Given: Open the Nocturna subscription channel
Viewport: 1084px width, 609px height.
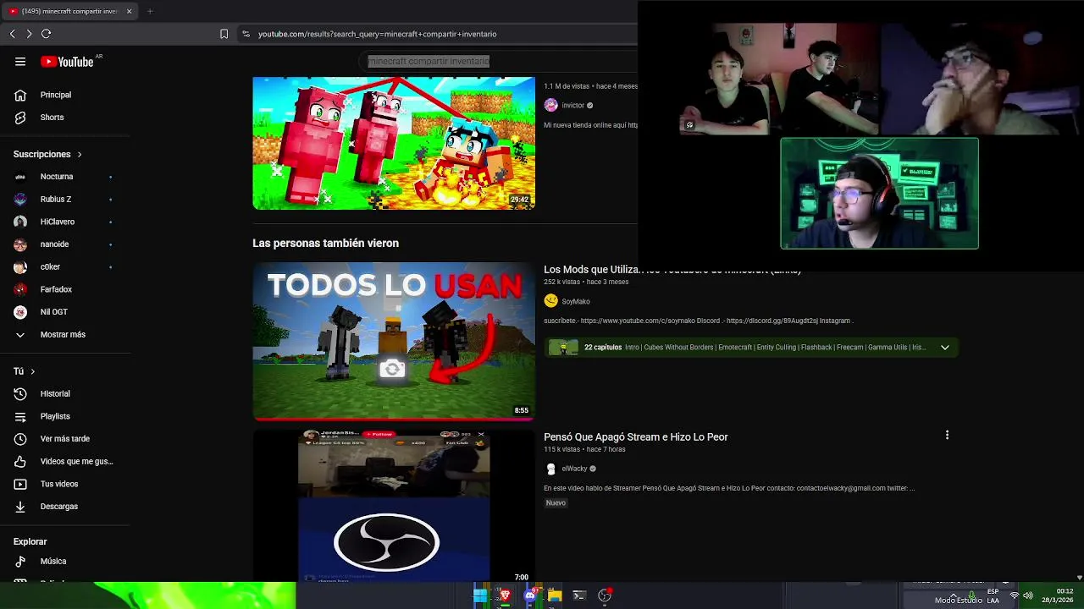Looking at the screenshot, I should click(x=57, y=177).
